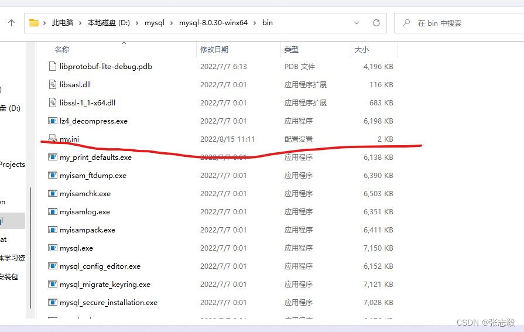Select Projects folder in navigation pane
524x332 pixels.
[x=12, y=165]
